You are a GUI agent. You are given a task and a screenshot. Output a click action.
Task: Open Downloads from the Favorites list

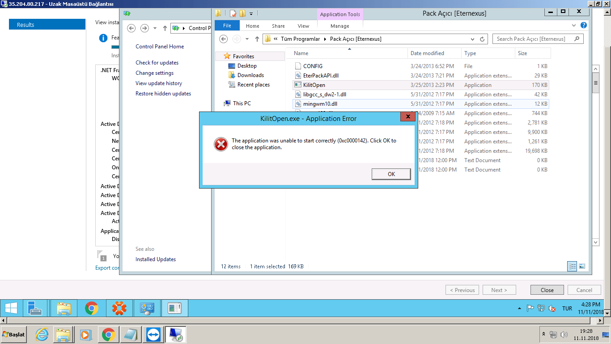250,75
